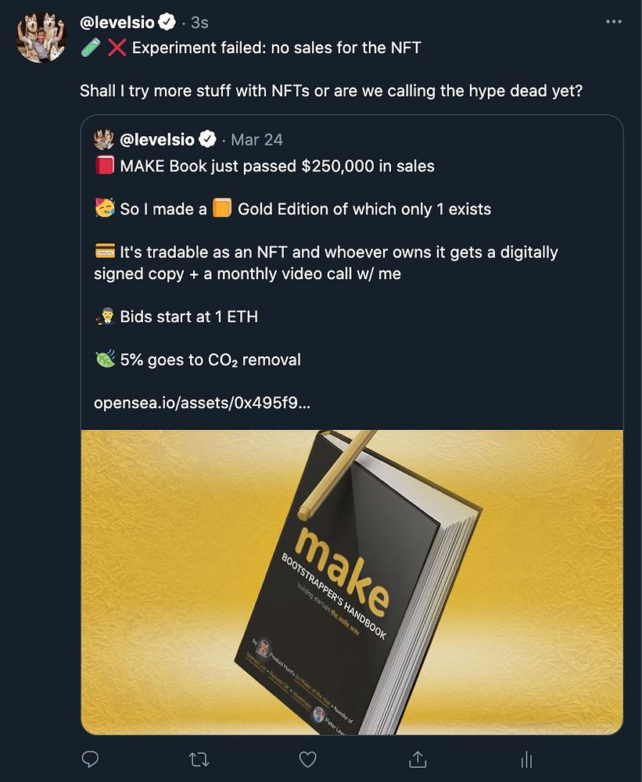Click the "Experiment failed" tweet text
Screen dimensions: 642x782
(x=276, y=48)
